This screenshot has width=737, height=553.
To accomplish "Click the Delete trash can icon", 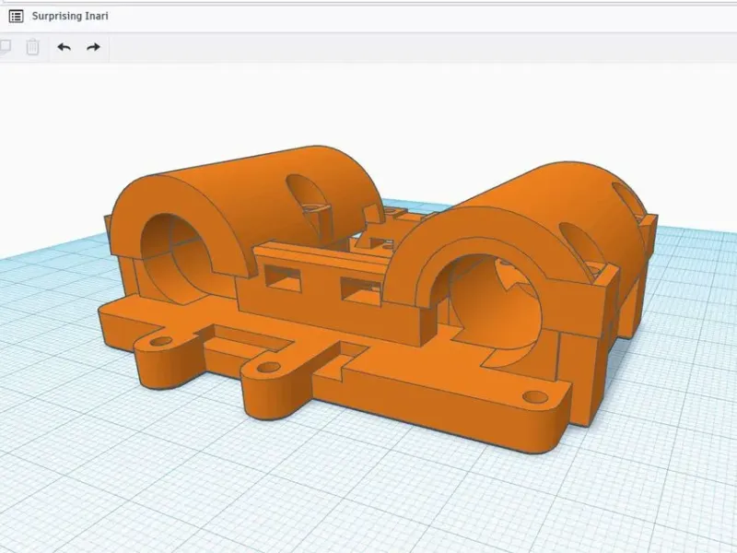I will [32, 47].
